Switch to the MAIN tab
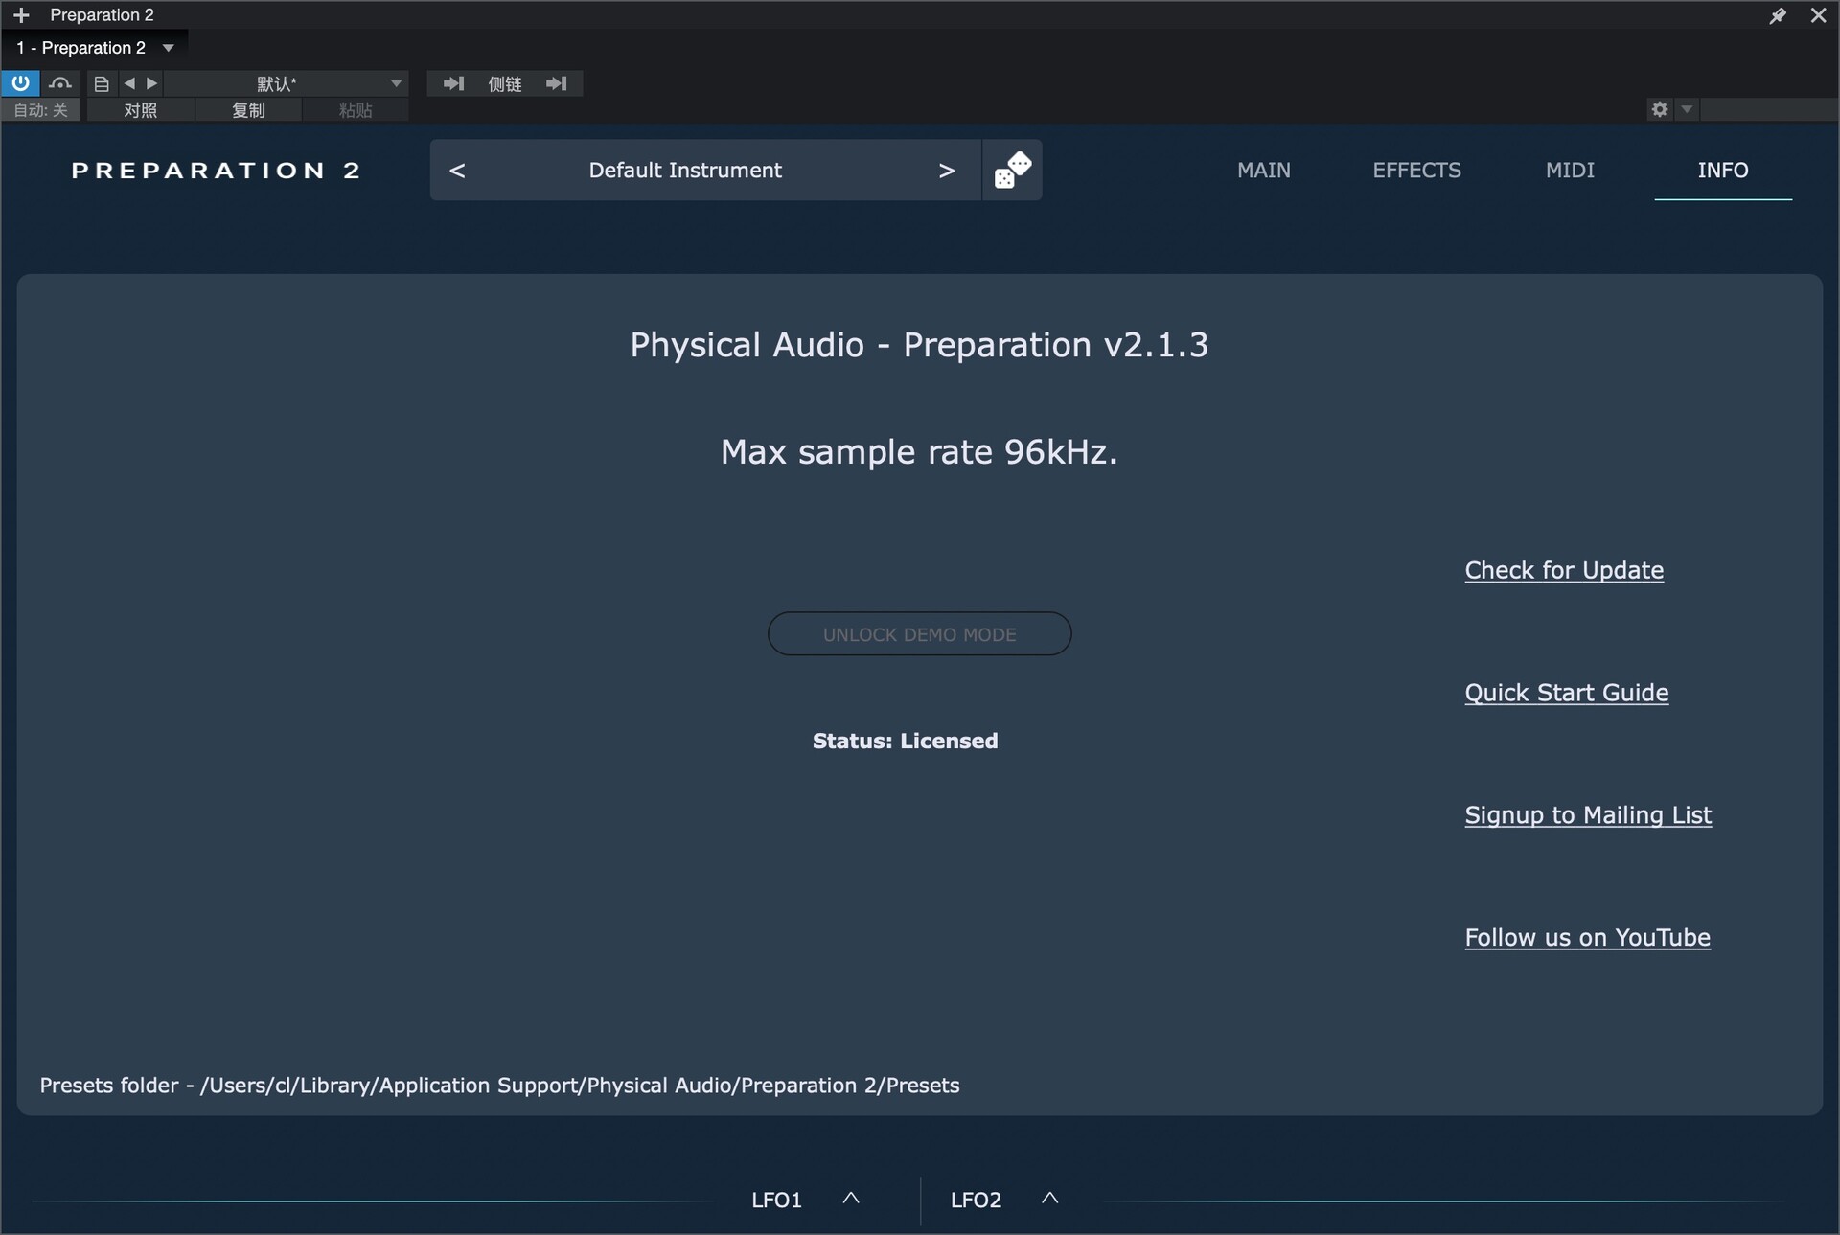1840x1235 pixels. coord(1264,171)
